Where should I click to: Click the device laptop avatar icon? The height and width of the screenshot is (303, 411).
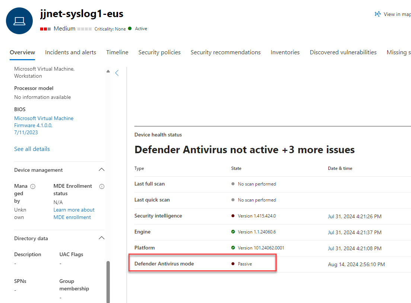(x=19, y=21)
